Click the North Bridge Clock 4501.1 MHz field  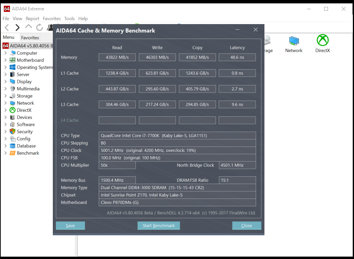[x=237, y=165]
